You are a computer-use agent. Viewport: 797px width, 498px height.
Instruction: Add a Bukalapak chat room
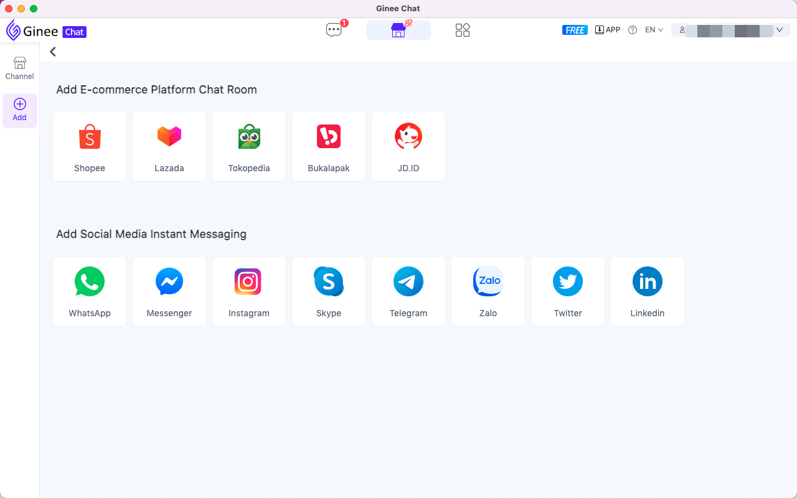click(329, 146)
